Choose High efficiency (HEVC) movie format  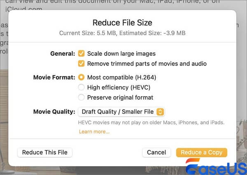coord(81,87)
